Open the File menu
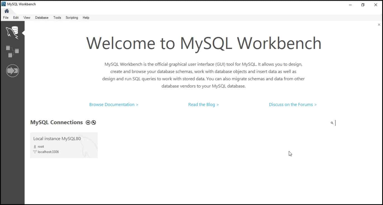 (x=6, y=18)
